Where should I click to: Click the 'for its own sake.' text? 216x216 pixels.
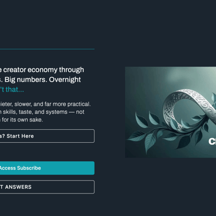pos(22,120)
